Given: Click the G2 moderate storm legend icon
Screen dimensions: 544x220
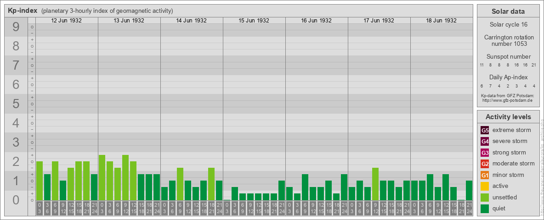Looking at the screenshot, I should point(485,164).
